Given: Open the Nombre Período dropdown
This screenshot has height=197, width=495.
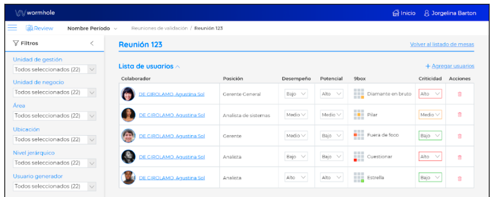Looking at the screenshot, I should 92,28.
